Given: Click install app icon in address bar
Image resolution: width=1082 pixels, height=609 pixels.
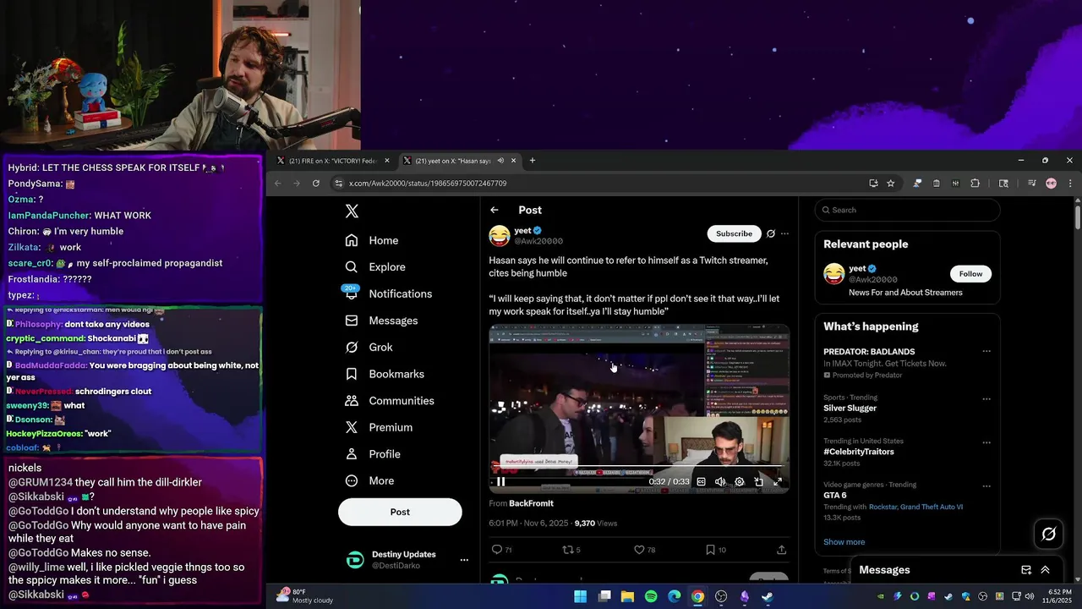Looking at the screenshot, I should (873, 183).
